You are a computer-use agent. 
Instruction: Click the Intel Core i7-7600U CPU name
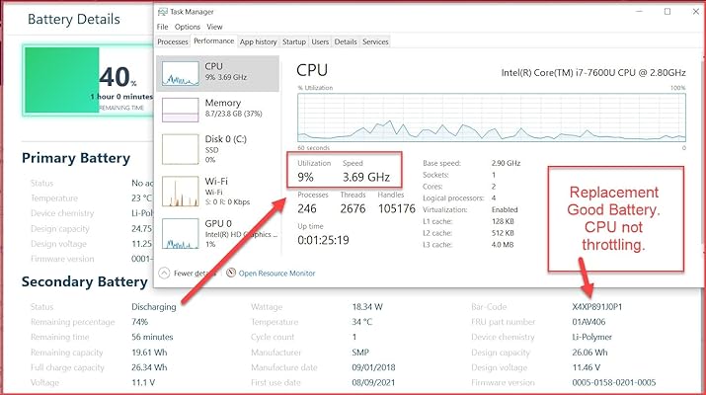[593, 72]
